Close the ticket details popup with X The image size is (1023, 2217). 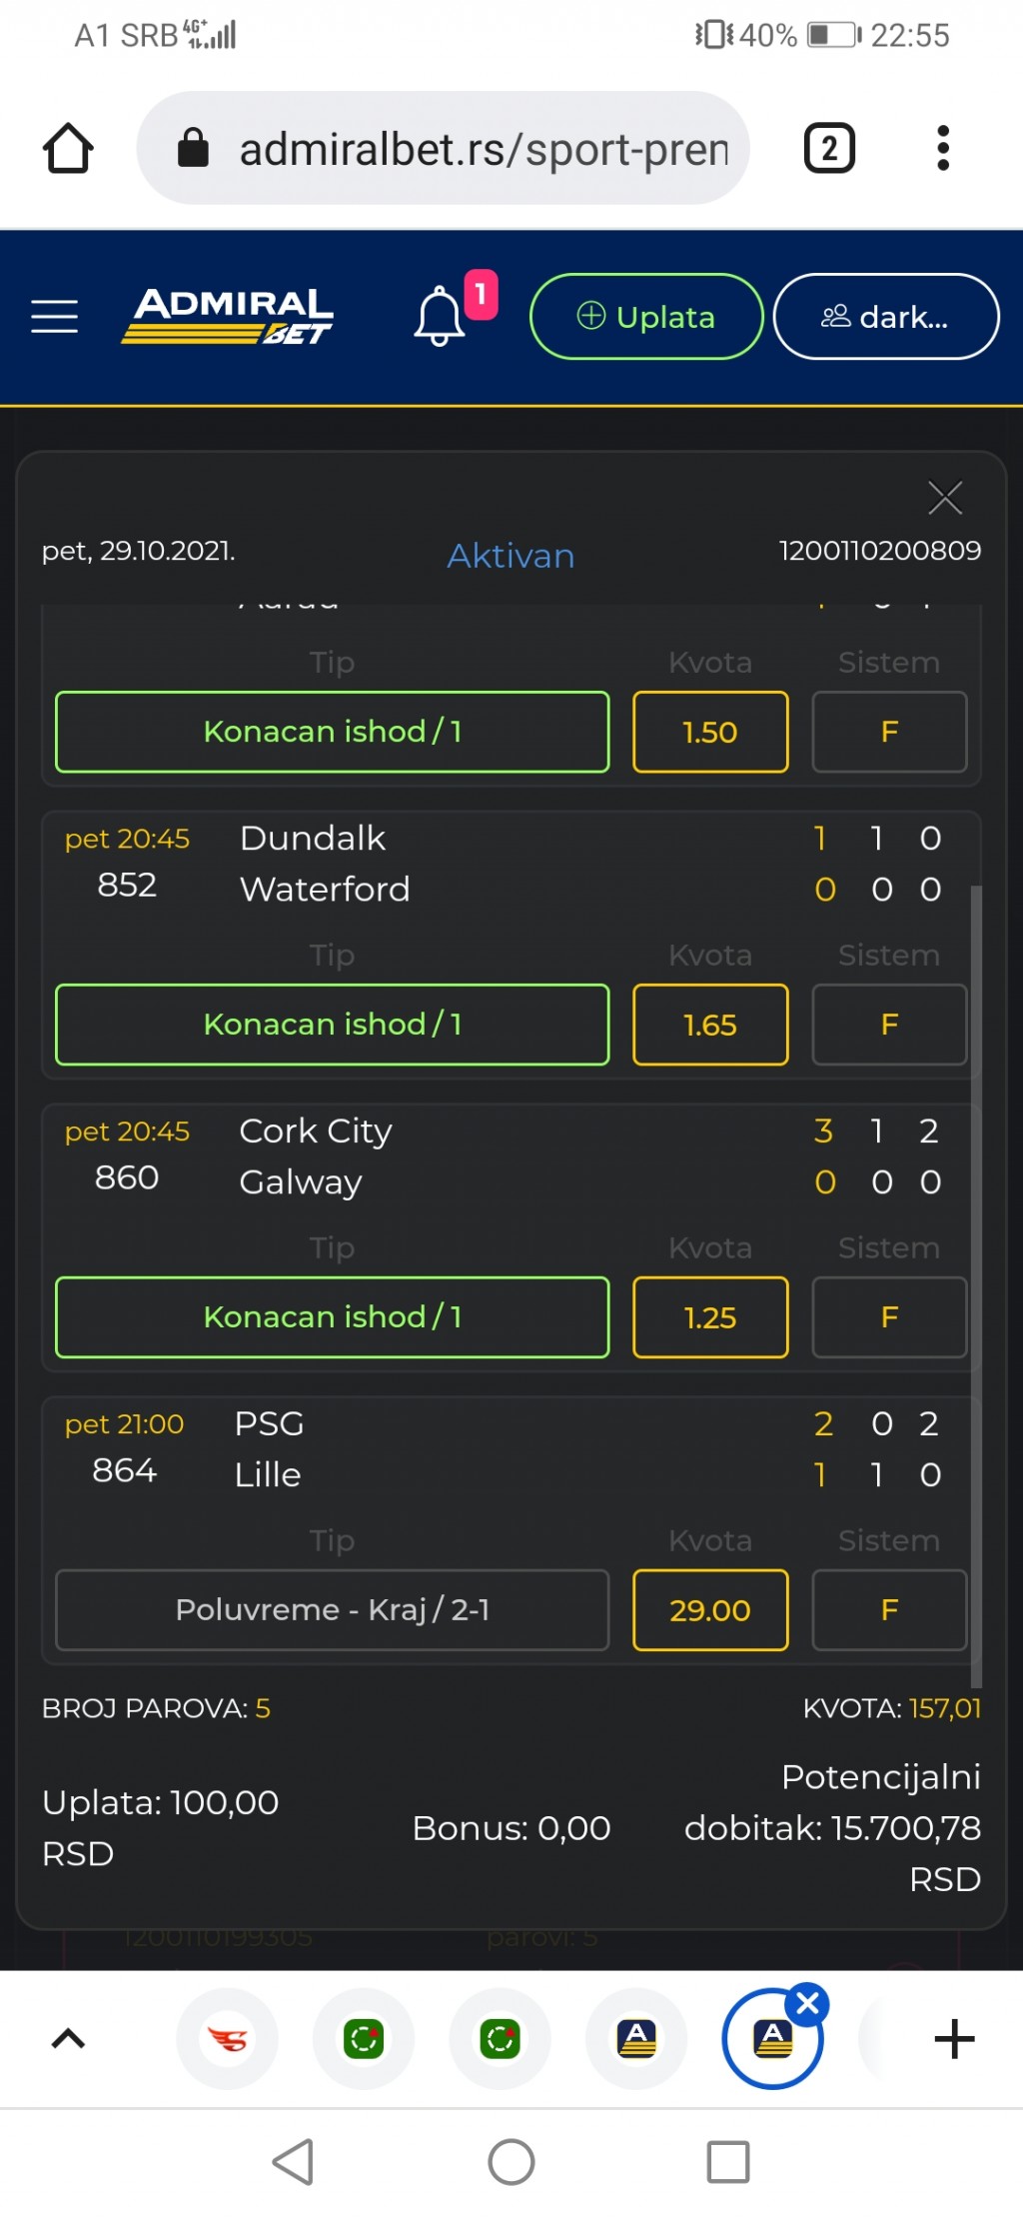point(944,498)
